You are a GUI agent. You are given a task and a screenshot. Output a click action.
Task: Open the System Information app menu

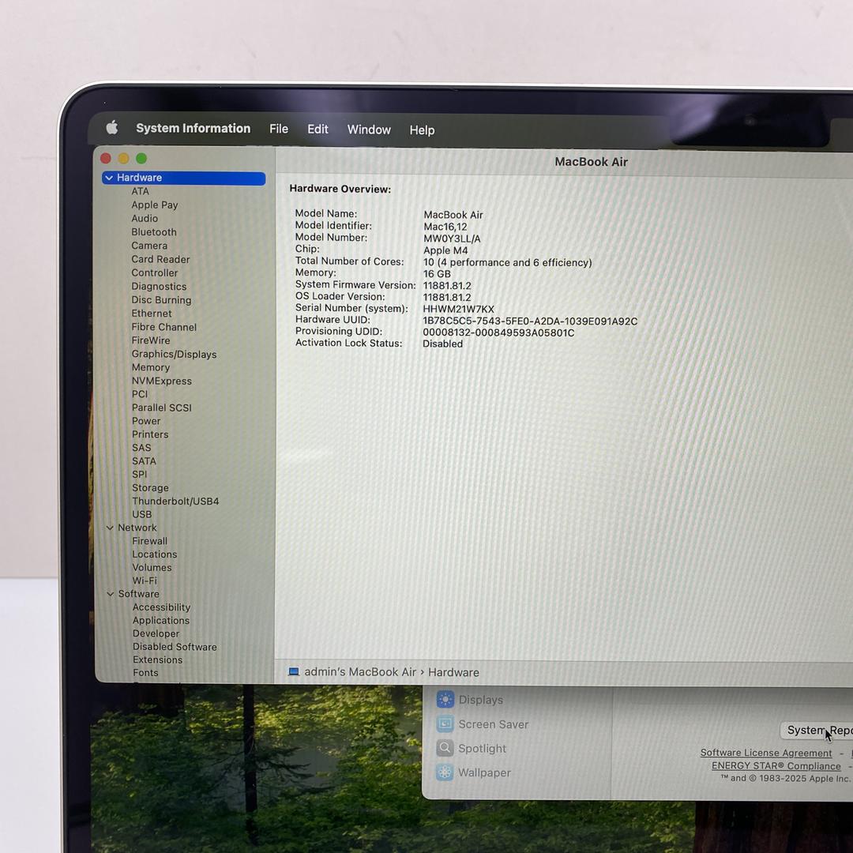194,129
